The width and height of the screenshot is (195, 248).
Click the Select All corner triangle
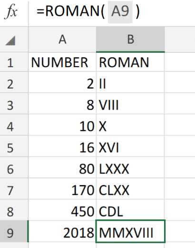pyautogui.click(x=10, y=40)
